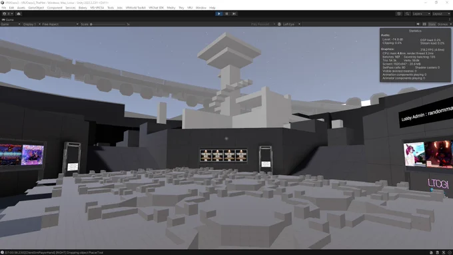Click the rightmost status bar icon
The width and height of the screenshot is (453, 255).
pyautogui.click(x=450, y=252)
